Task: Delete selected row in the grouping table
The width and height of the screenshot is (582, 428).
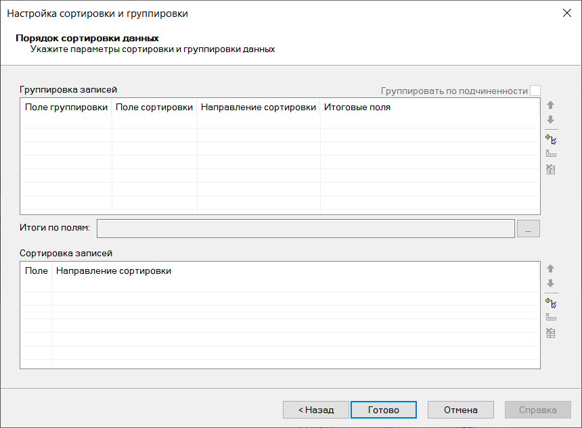Action: click(x=550, y=153)
